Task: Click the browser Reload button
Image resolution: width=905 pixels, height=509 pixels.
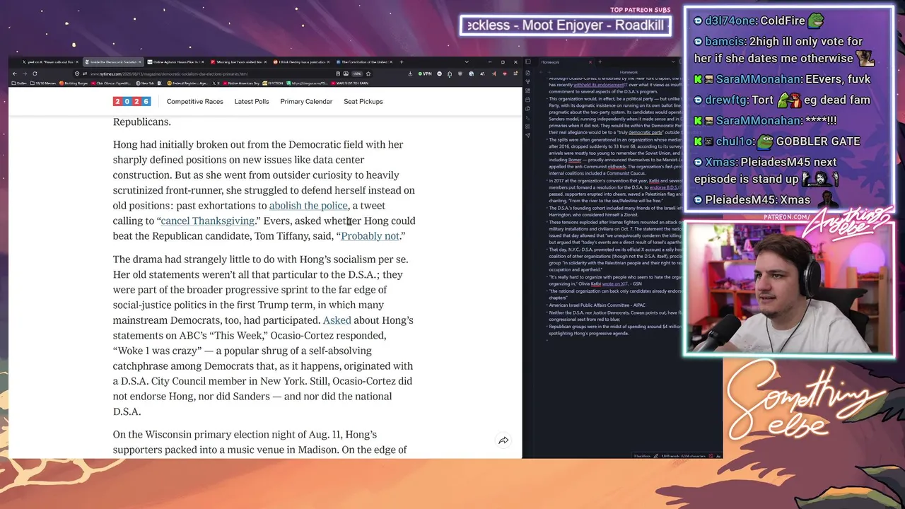Action: coord(35,74)
